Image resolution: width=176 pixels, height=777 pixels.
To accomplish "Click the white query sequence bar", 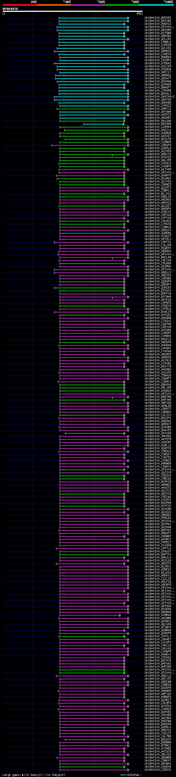I will [73, 12].
